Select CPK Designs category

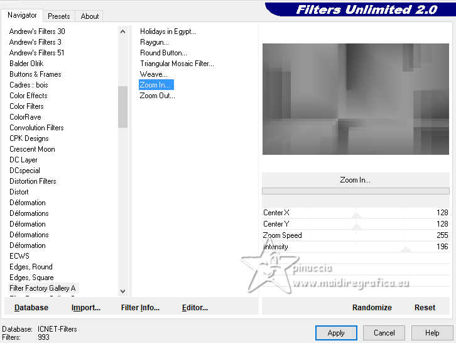(29, 138)
